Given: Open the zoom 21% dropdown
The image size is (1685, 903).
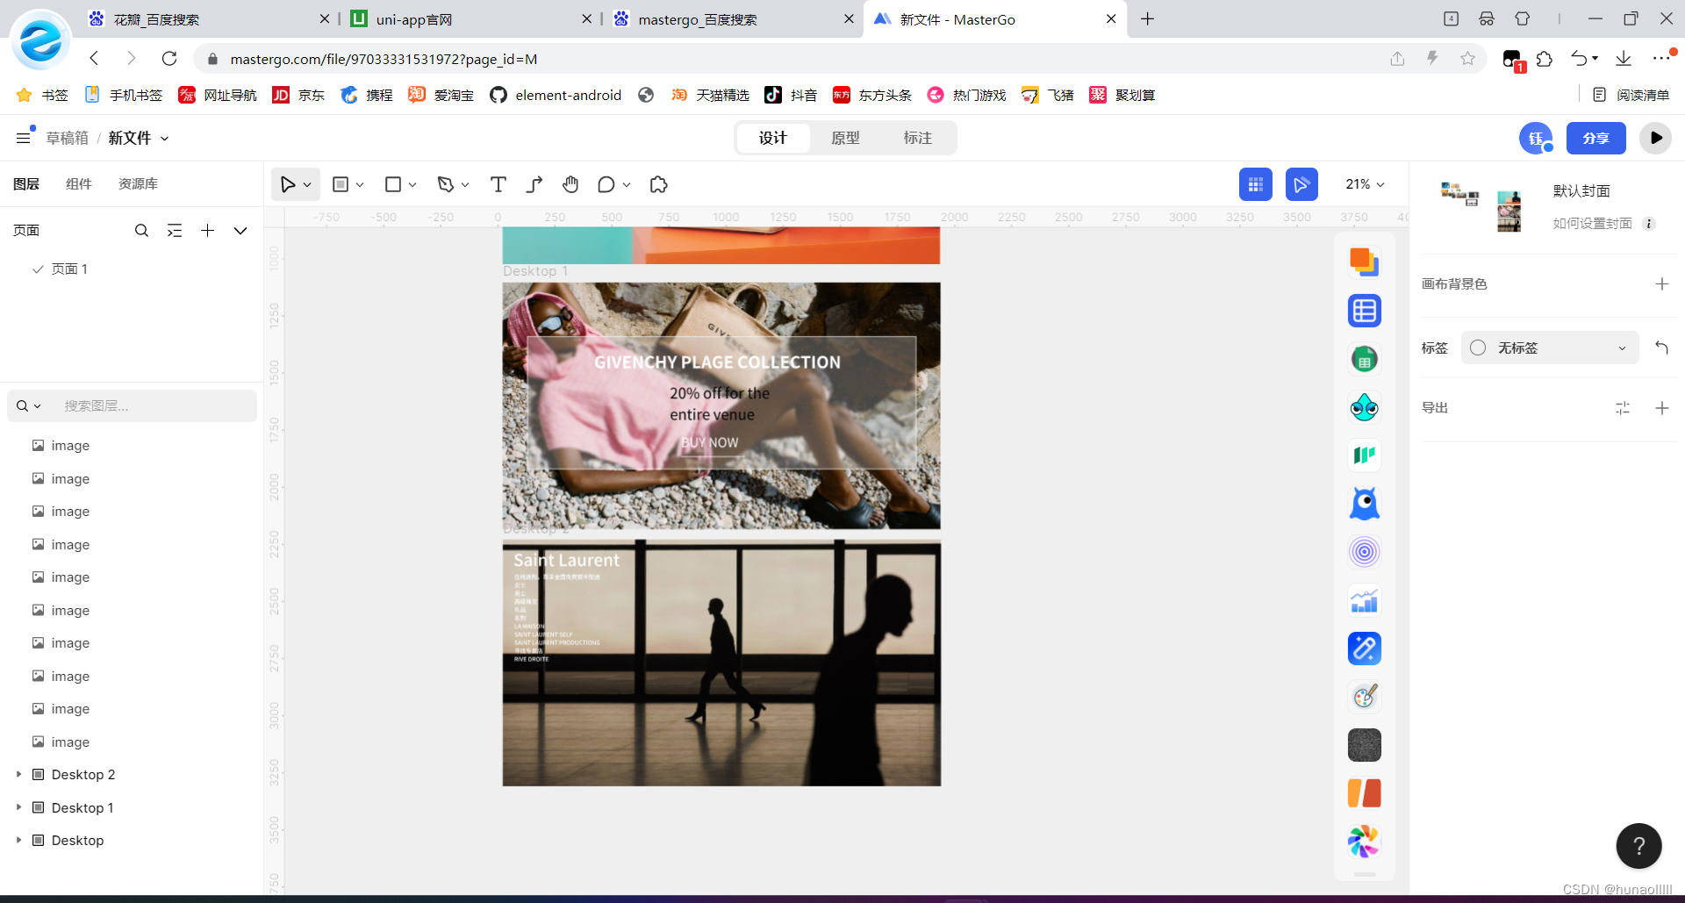Looking at the screenshot, I should [x=1365, y=184].
